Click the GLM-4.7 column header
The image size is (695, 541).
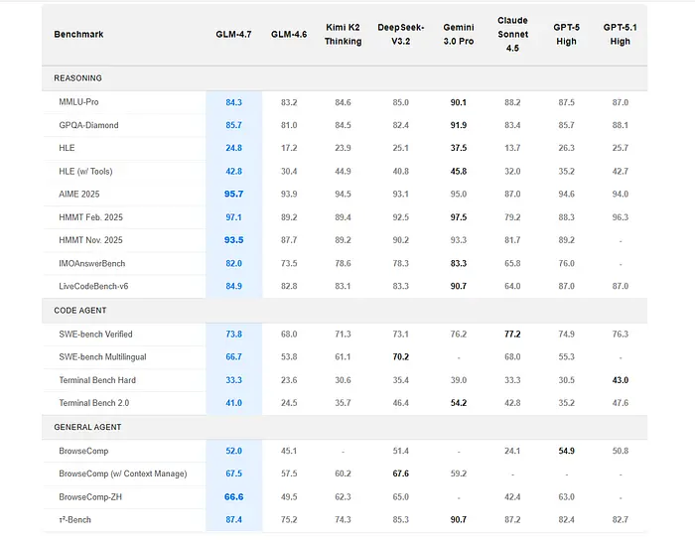[x=233, y=35]
